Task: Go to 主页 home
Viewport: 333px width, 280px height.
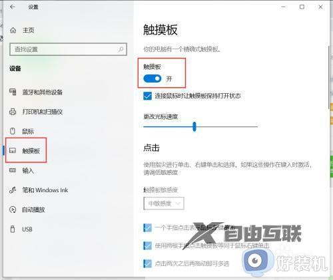Action: (28, 30)
